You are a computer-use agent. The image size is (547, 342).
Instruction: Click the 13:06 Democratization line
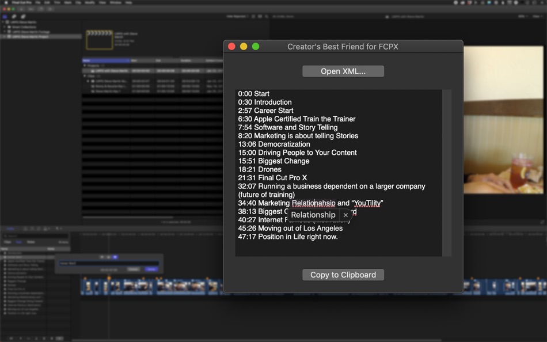pos(274,144)
